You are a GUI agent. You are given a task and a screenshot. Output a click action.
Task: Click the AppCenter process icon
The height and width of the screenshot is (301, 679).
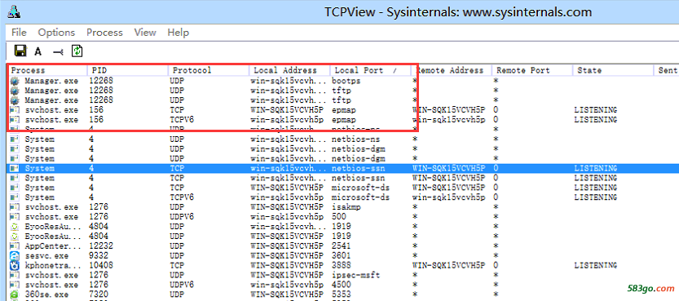pyautogui.click(x=15, y=246)
